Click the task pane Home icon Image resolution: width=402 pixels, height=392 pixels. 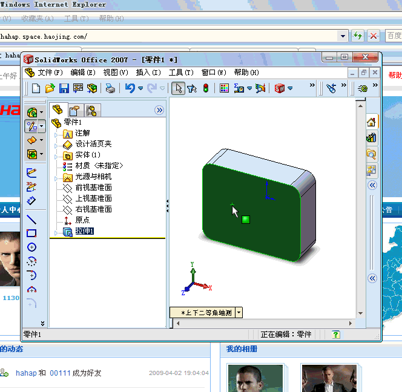point(371,122)
